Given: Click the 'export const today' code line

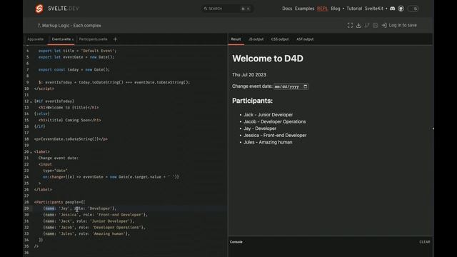Looking at the screenshot, I should point(74,70).
